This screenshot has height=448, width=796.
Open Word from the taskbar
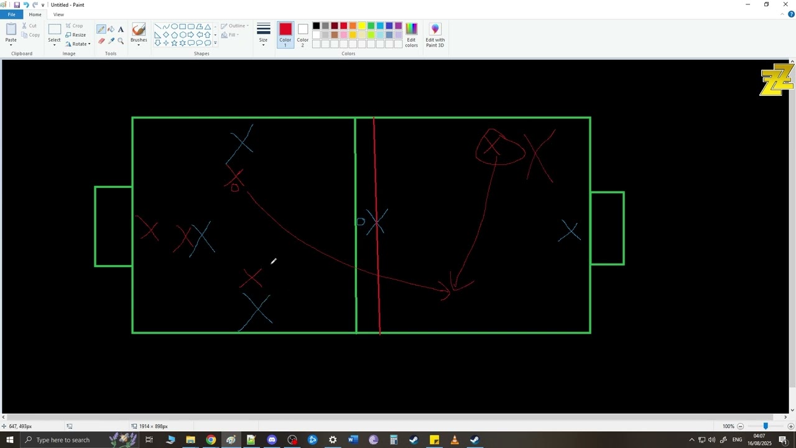point(353,440)
